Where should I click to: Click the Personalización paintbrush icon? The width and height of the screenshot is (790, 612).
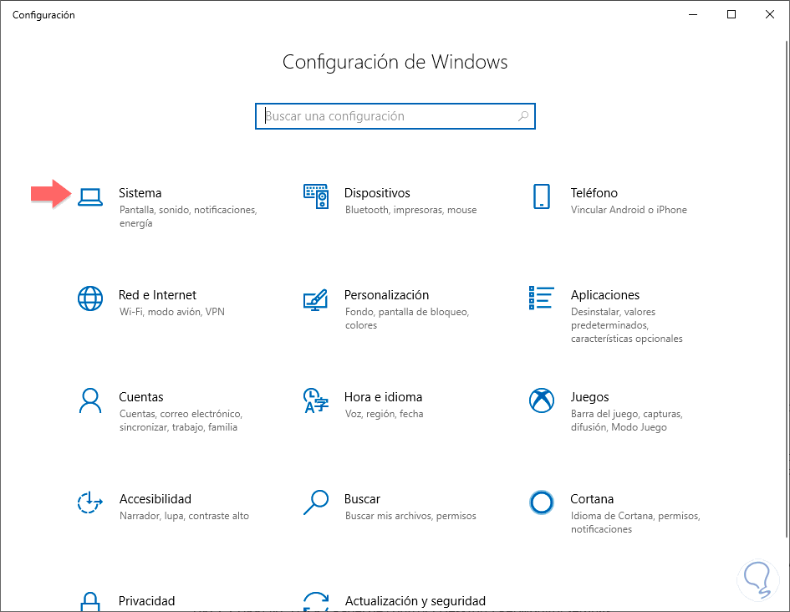click(x=316, y=299)
